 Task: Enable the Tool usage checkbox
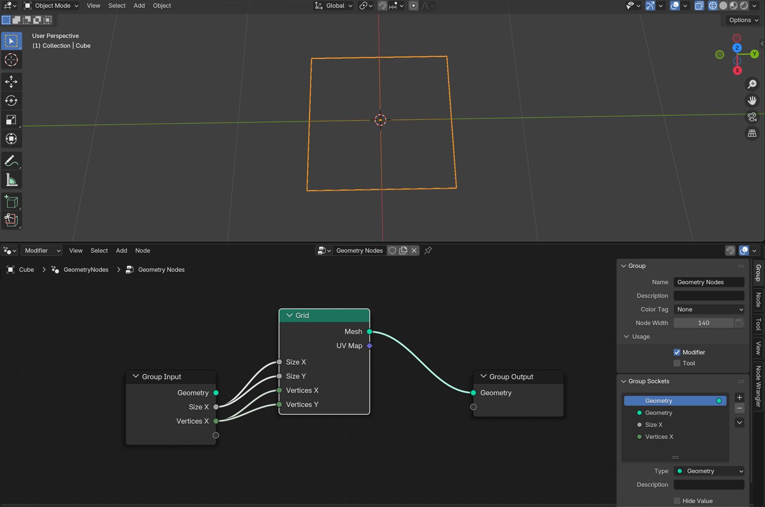pyautogui.click(x=677, y=364)
